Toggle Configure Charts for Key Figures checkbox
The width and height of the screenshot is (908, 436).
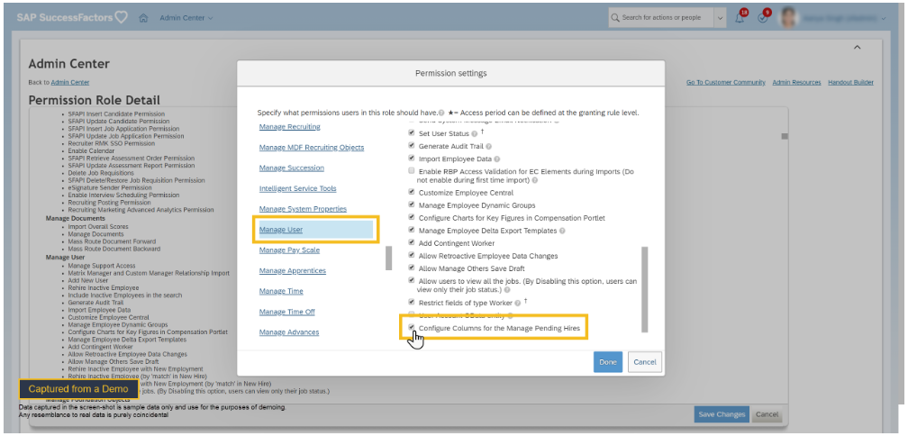[x=412, y=218]
